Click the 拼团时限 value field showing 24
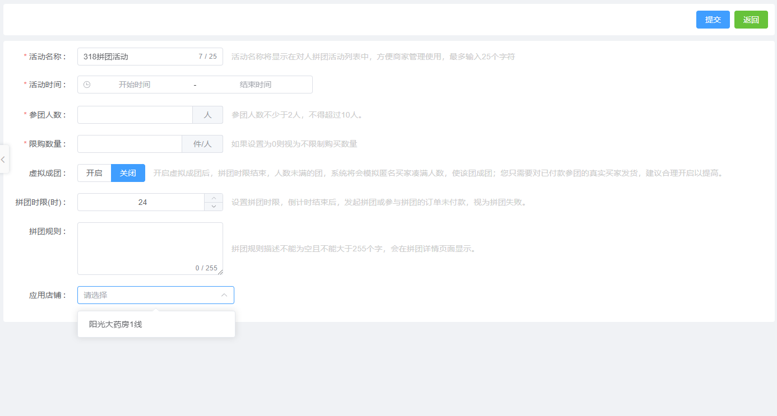 click(x=142, y=202)
